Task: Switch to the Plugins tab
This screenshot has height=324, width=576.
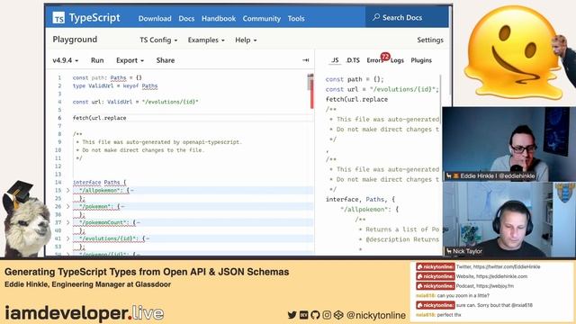Action: tap(421, 60)
